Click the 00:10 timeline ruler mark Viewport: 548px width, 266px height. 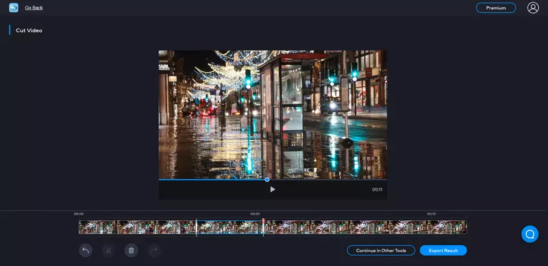(x=432, y=213)
